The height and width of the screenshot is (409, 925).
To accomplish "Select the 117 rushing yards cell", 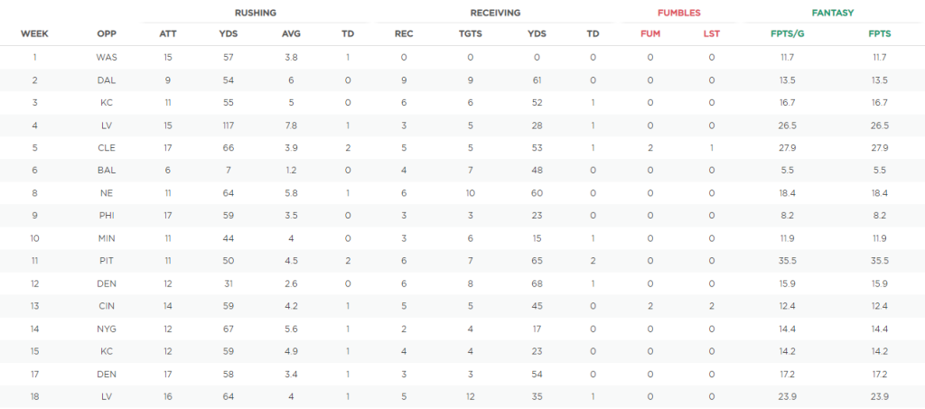I will coord(229,125).
